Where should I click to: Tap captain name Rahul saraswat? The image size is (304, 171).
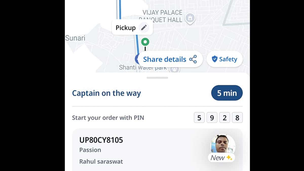[101, 162]
